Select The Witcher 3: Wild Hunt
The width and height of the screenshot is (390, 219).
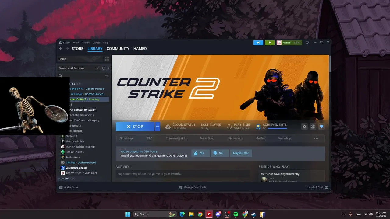(81, 173)
